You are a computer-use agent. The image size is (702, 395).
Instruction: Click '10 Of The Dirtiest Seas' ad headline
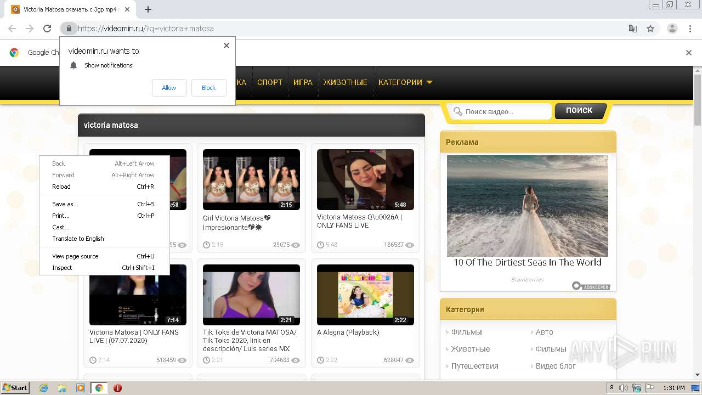528,262
